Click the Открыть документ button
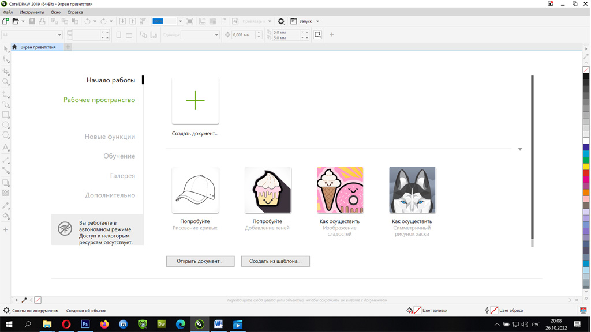The image size is (591, 332). (x=200, y=261)
